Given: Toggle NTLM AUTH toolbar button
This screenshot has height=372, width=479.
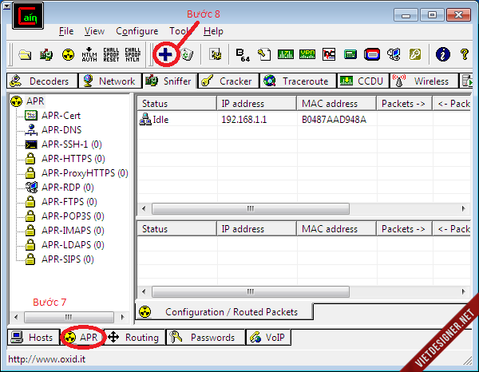Looking at the screenshot, I should (89, 54).
